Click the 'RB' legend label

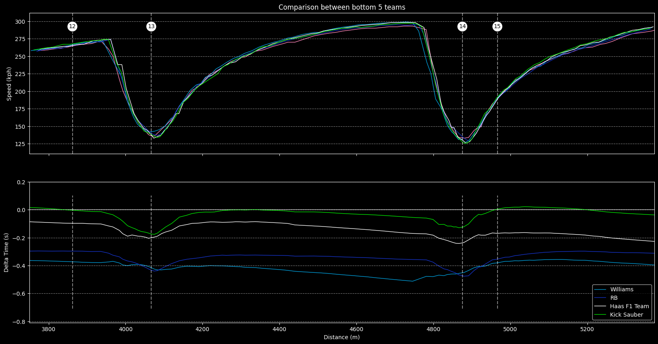[614, 298]
